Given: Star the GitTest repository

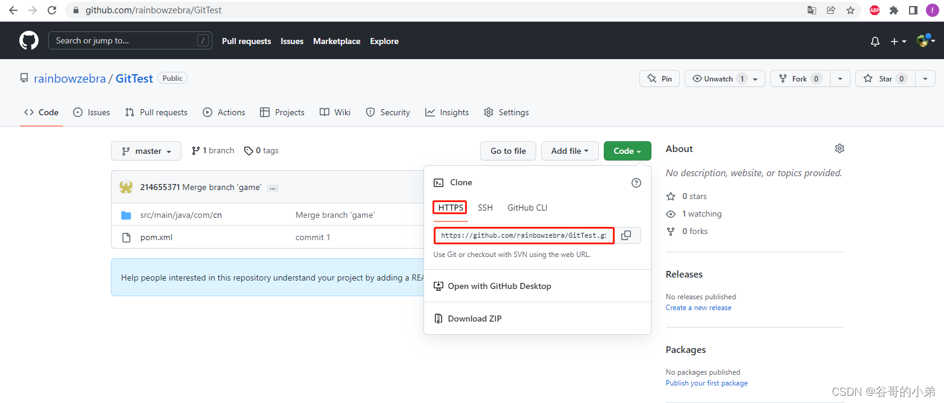Looking at the screenshot, I should click(885, 78).
